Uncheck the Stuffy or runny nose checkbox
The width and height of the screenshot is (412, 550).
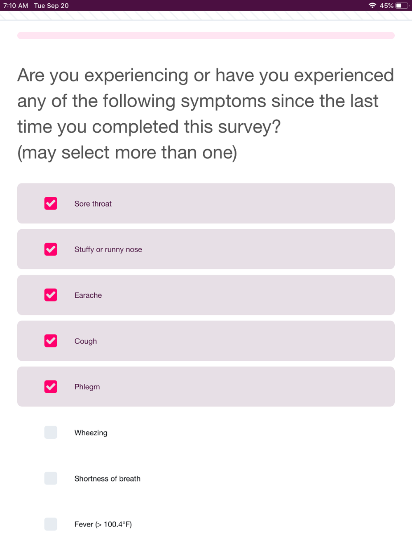click(51, 249)
